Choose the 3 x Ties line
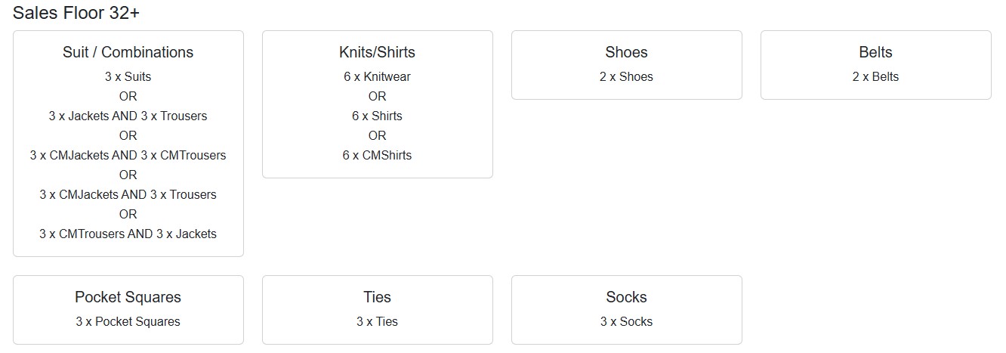 (x=377, y=321)
